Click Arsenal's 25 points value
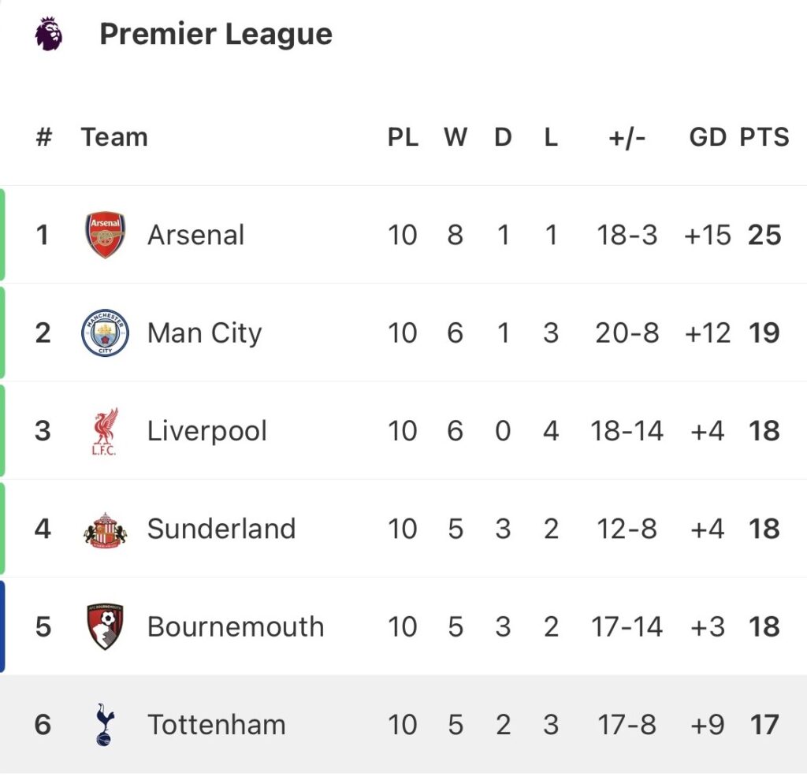This screenshot has height=780, width=807. click(764, 235)
